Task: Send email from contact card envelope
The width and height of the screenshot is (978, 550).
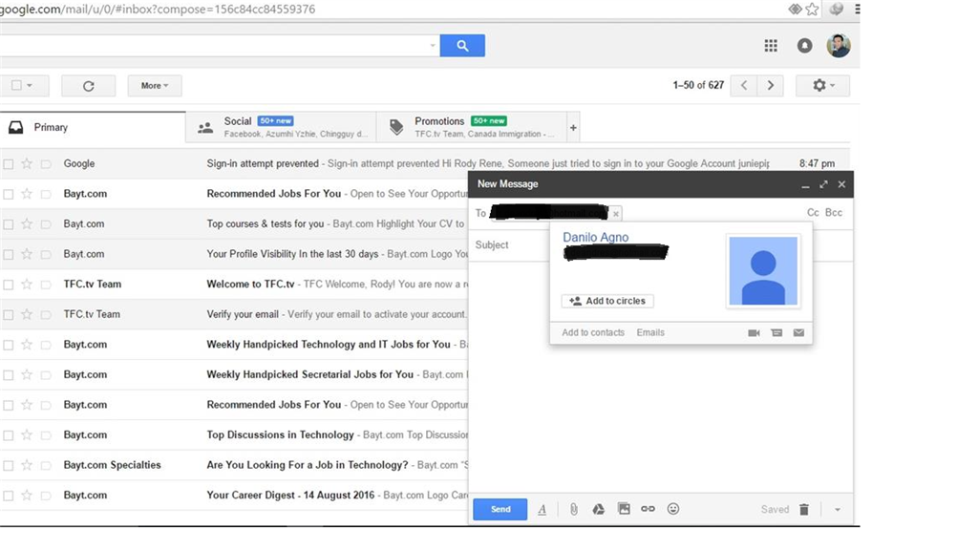Action: (x=799, y=333)
